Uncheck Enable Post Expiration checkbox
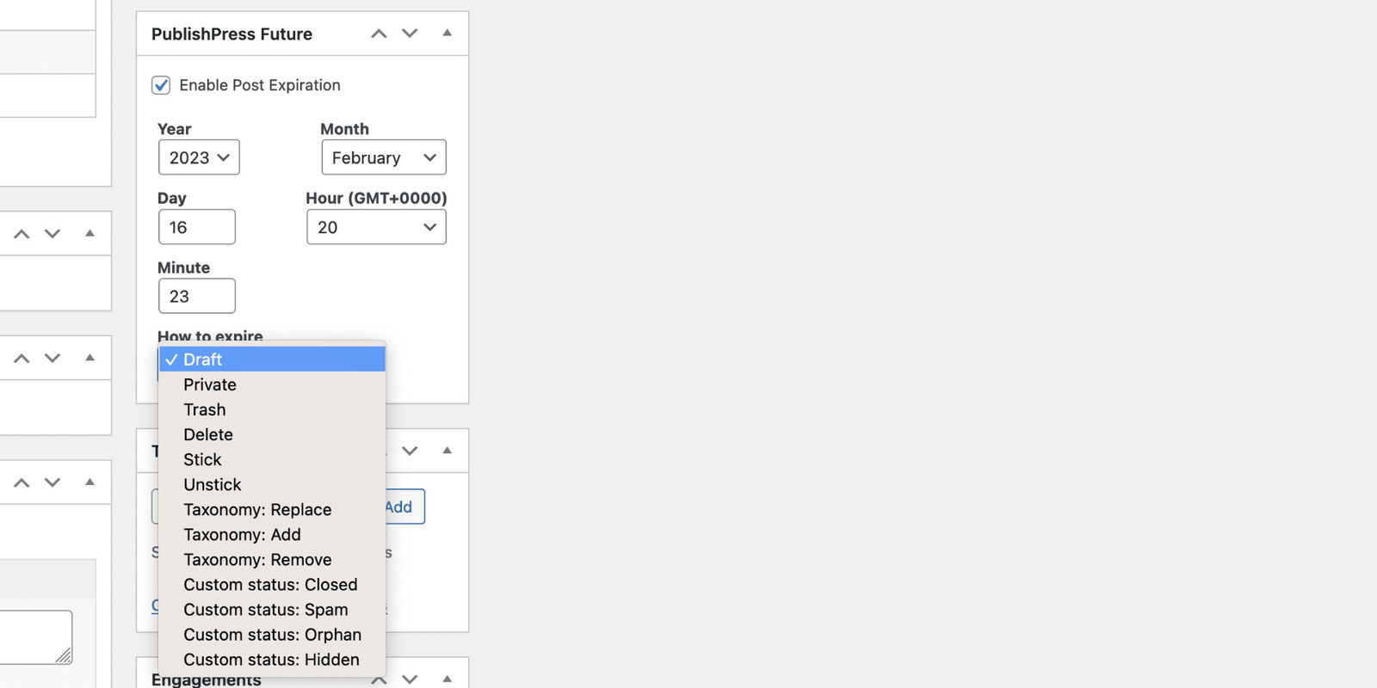Image resolution: width=1377 pixels, height=688 pixels. click(161, 85)
